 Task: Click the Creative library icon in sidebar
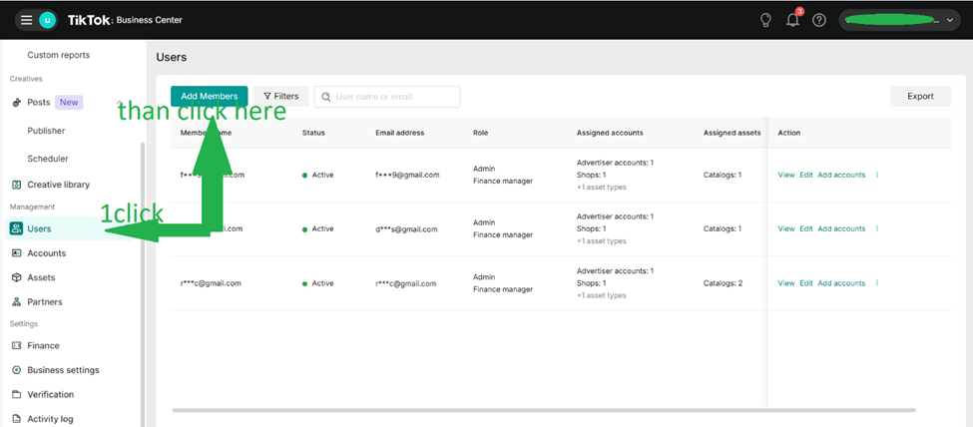click(x=17, y=185)
